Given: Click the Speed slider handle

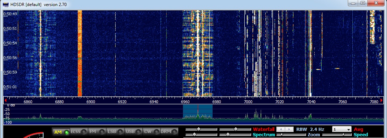Looking at the screenshot, I should pyautogui.click(x=343, y=134).
